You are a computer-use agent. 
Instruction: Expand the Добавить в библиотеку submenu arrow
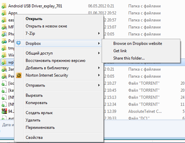[99, 68]
